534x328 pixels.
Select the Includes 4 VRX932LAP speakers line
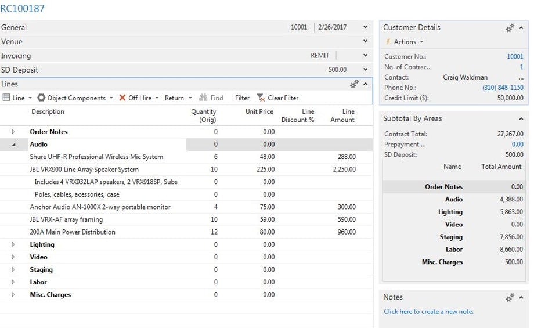[x=106, y=182]
